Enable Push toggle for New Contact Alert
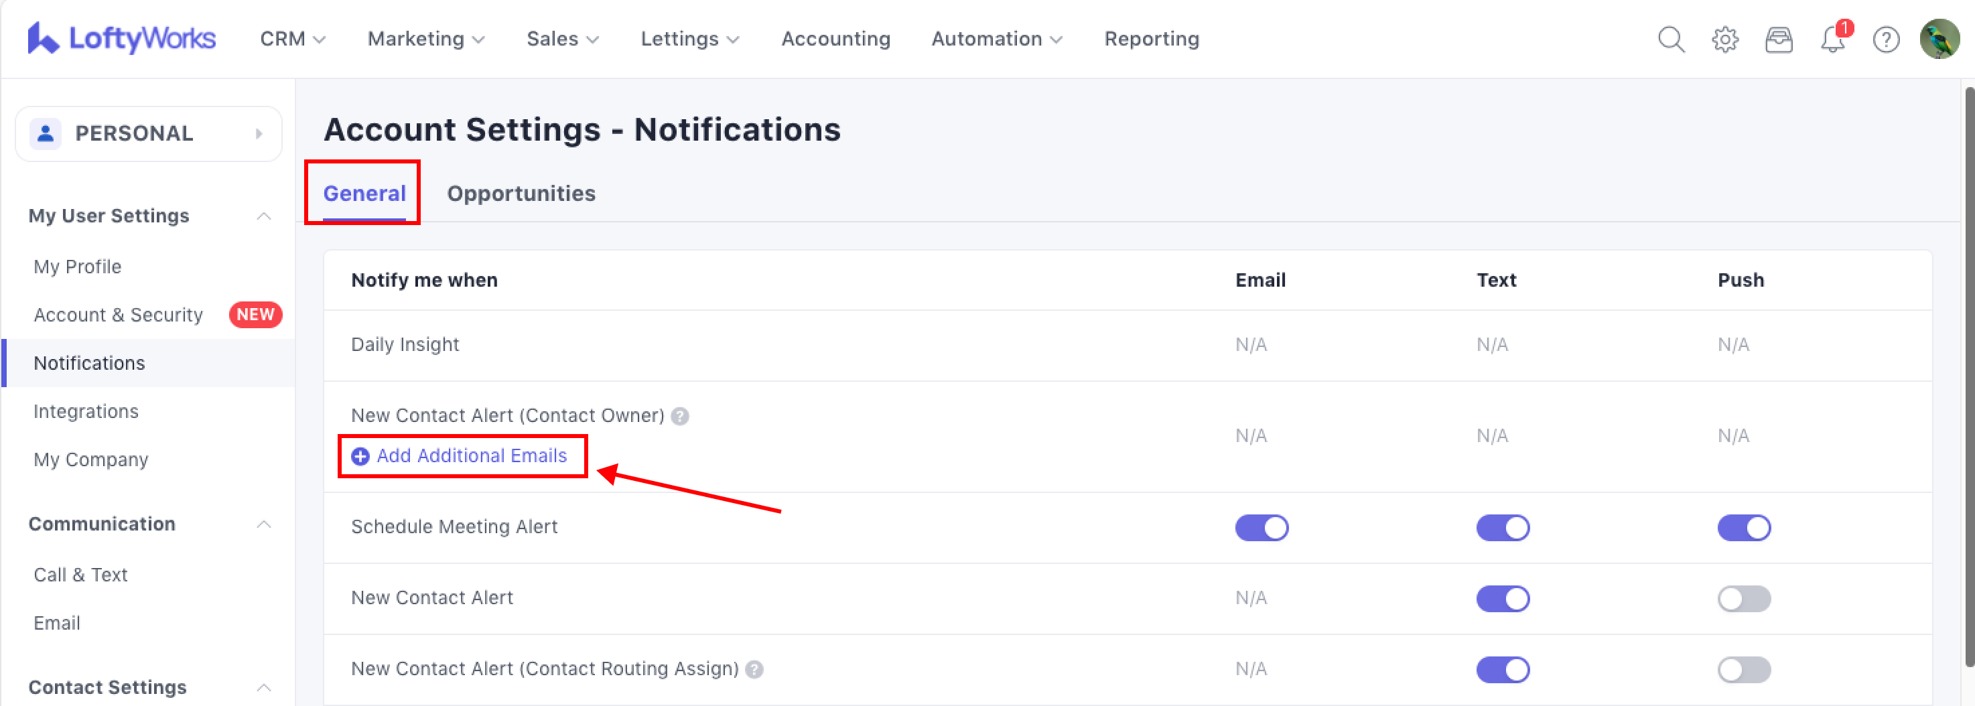The width and height of the screenshot is (1975, 706). pyautogui.click(x=1743, y=599)
